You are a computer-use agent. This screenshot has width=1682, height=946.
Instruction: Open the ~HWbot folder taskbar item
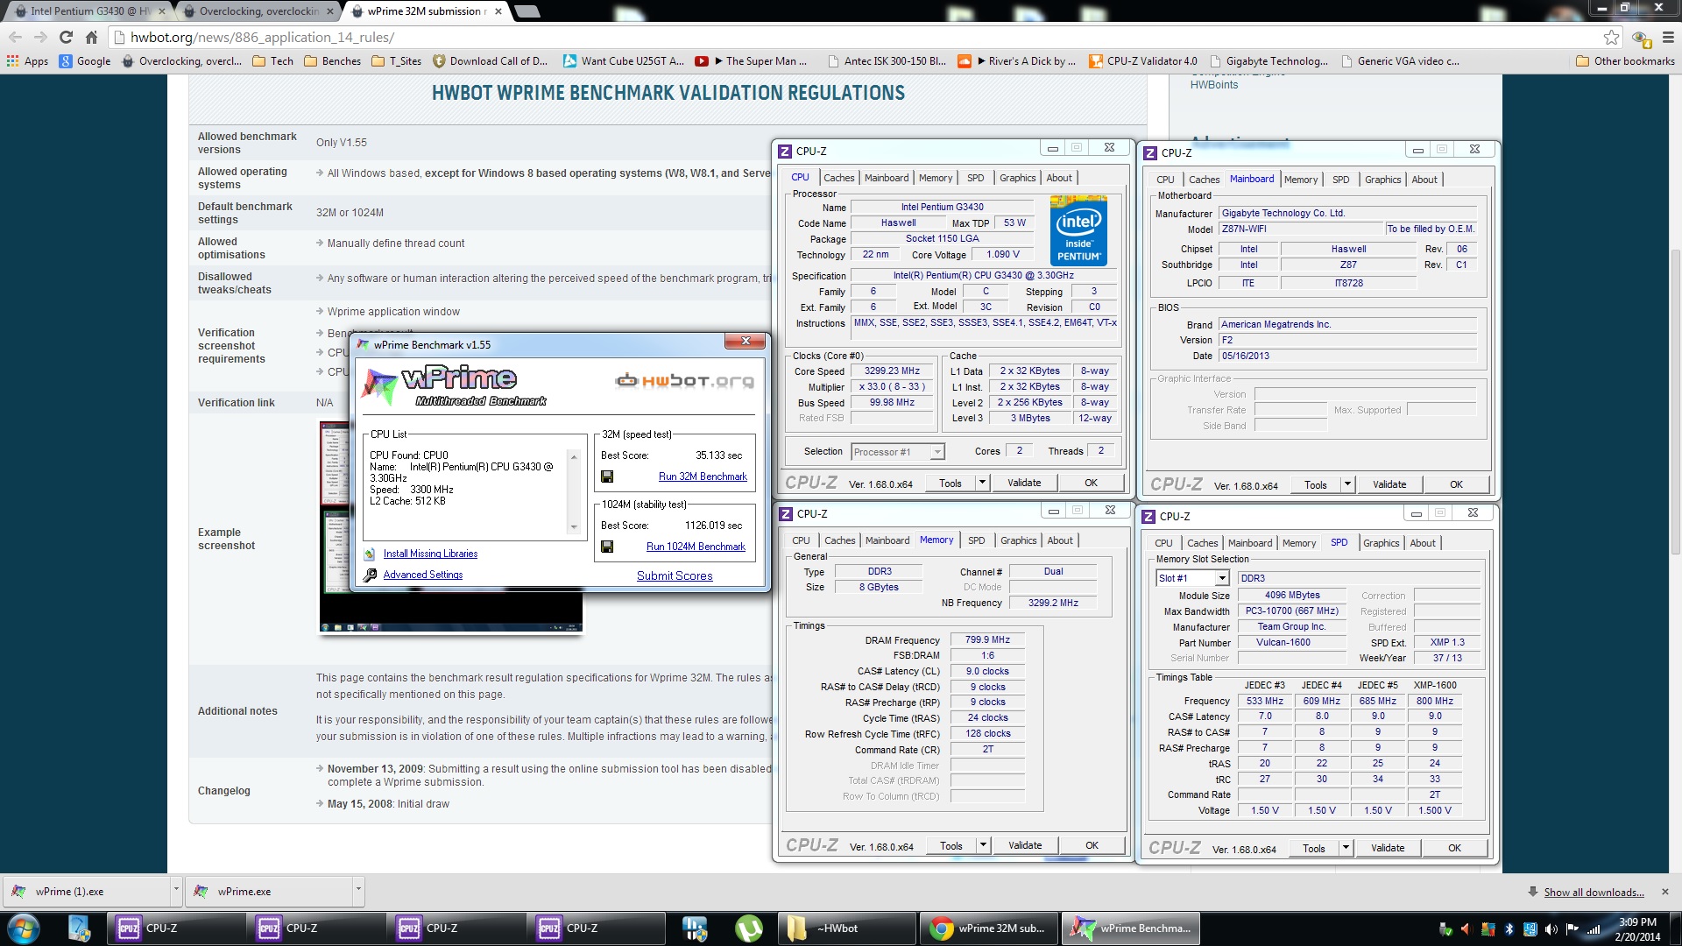coord(845,928)
